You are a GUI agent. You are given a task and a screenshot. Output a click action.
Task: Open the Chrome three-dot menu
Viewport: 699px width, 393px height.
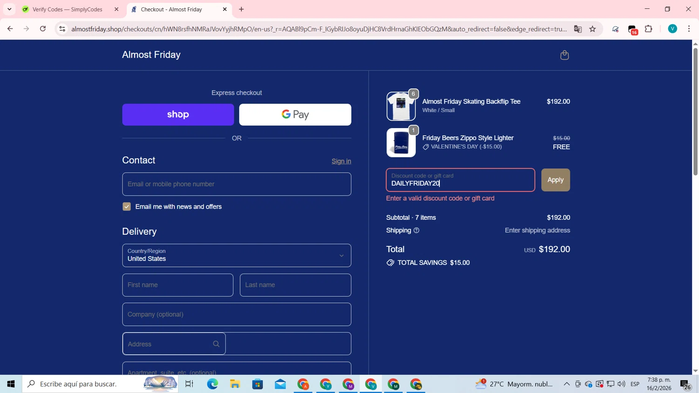[x=689, y=29]
